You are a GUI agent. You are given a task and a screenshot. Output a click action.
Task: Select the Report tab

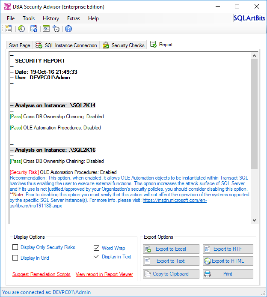coord(161,45)
